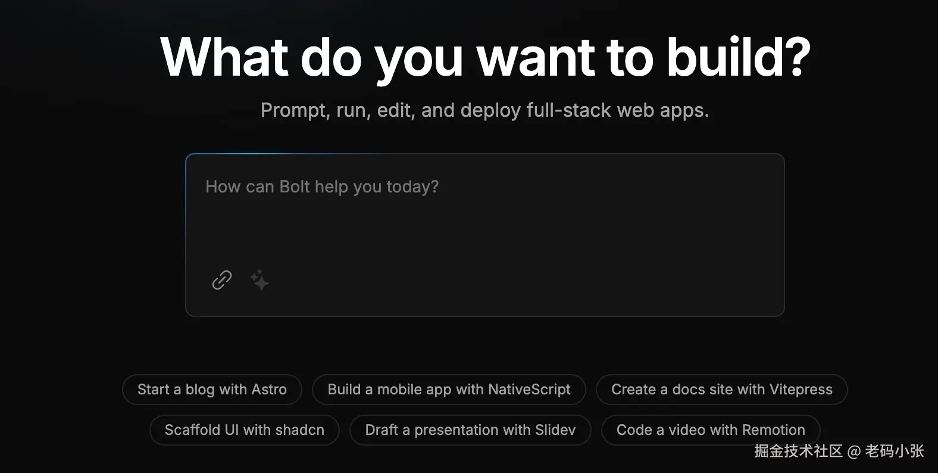Select 'Start a blog with Astro'
Viewport: 938px width, 473px height.
[212, 390]
